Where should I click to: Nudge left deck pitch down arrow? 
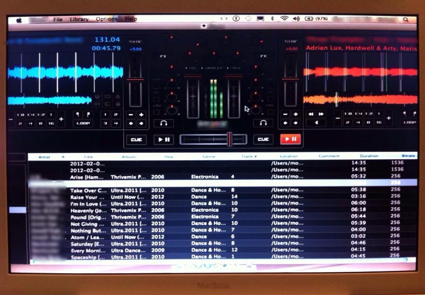131,124
